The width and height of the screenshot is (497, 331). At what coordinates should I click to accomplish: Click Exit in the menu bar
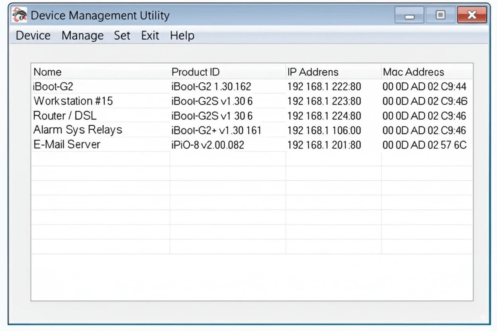pos(150,35)
